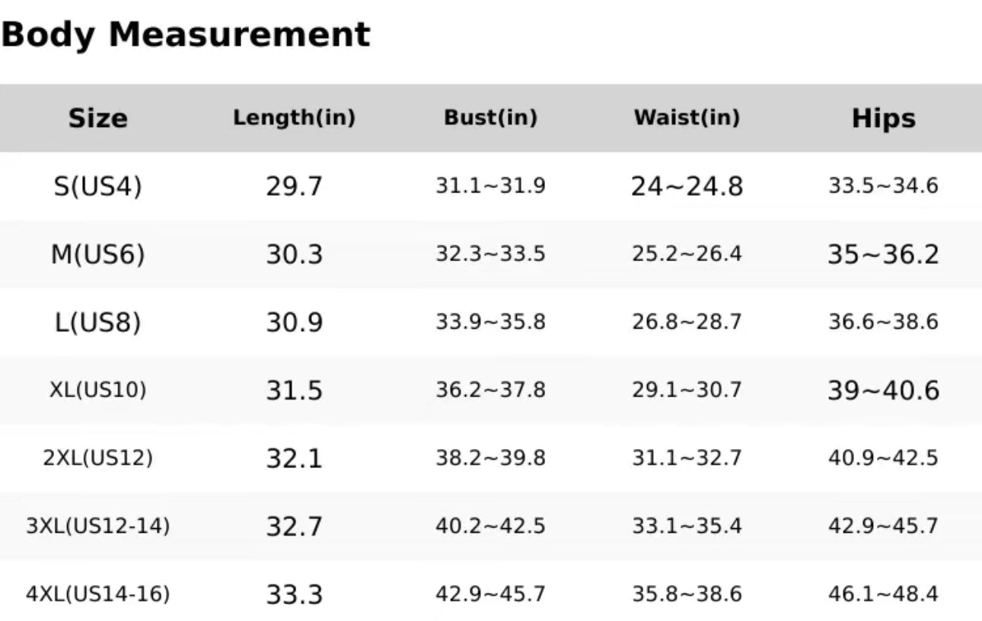Select the L(US8) size cell

tap(98, 322)
